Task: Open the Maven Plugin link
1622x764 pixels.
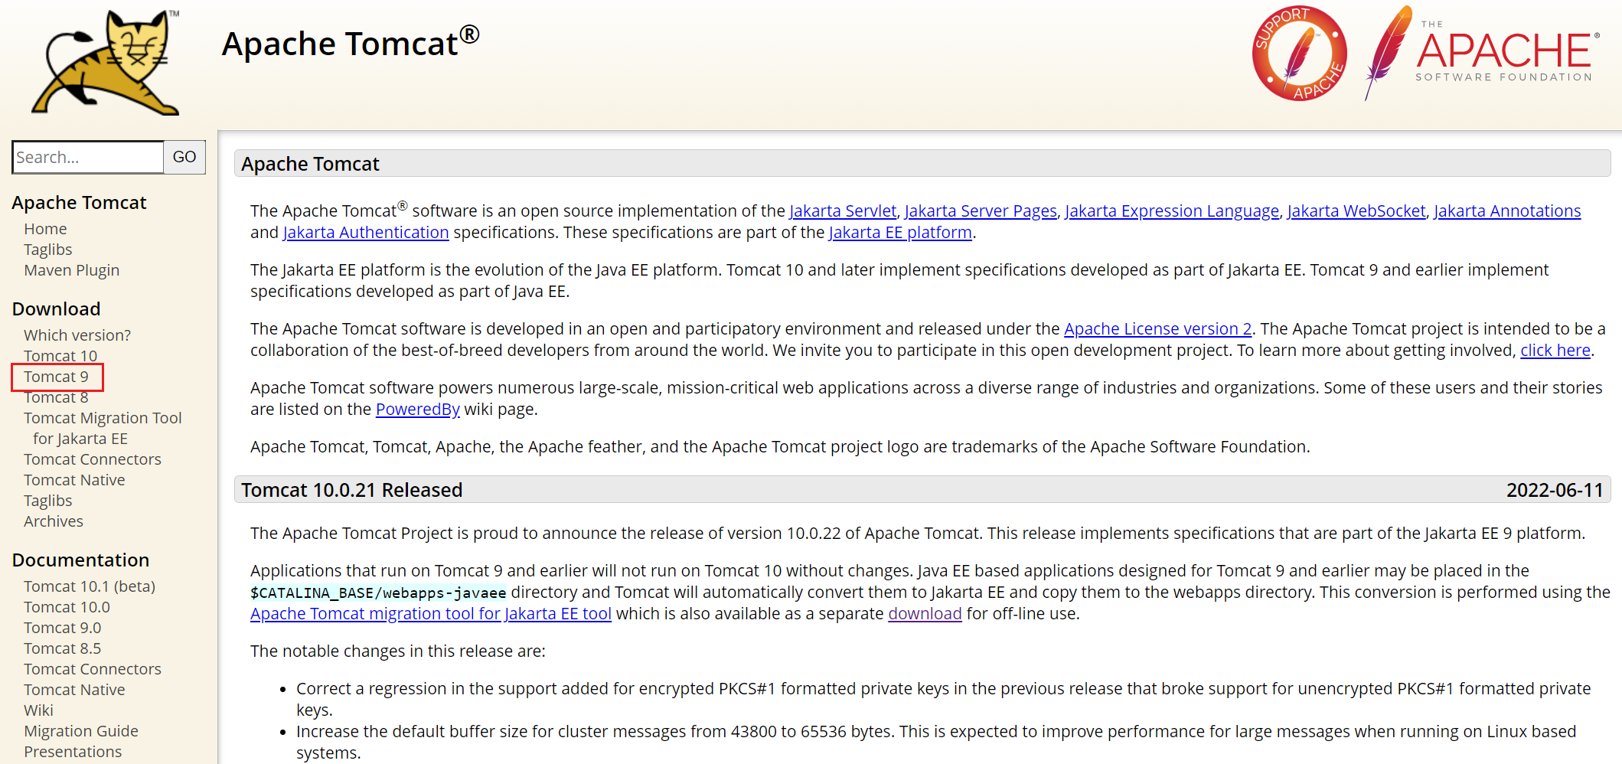Action: pyautogui.click(x=71, y=270)
